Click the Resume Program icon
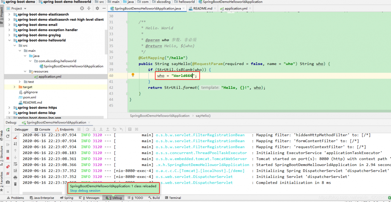Image resolution: width=391 pixels, height=202 pixels. point(8,145)
